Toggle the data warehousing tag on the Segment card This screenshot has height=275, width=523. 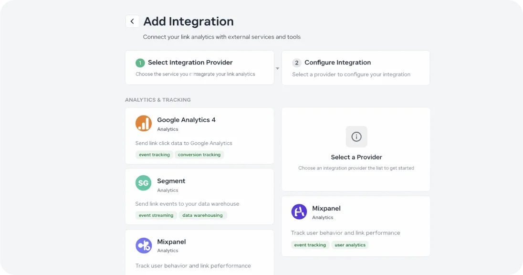tap(203, 215)
